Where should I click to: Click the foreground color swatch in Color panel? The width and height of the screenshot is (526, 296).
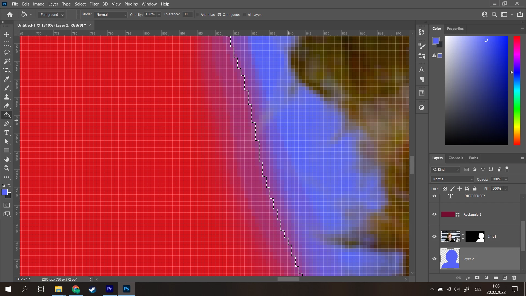pos(436,41)
